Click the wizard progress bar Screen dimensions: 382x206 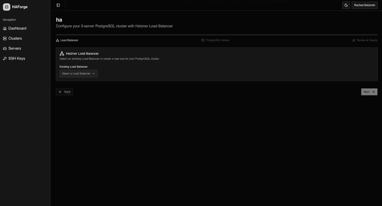(217, 35)
